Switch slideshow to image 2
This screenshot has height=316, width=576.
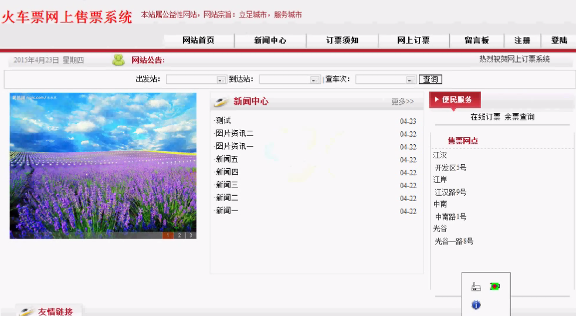pos(179,235)
